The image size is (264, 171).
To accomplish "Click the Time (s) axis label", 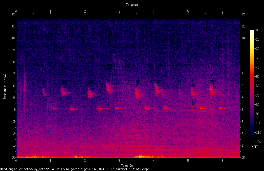I will [128, 166].
